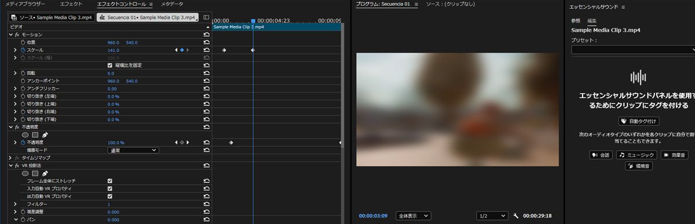Toggle stopwatch for crop top (切り抜き 上端)
Image resolution: width=695 pixels, height=224 pixels.
(23, 104)
